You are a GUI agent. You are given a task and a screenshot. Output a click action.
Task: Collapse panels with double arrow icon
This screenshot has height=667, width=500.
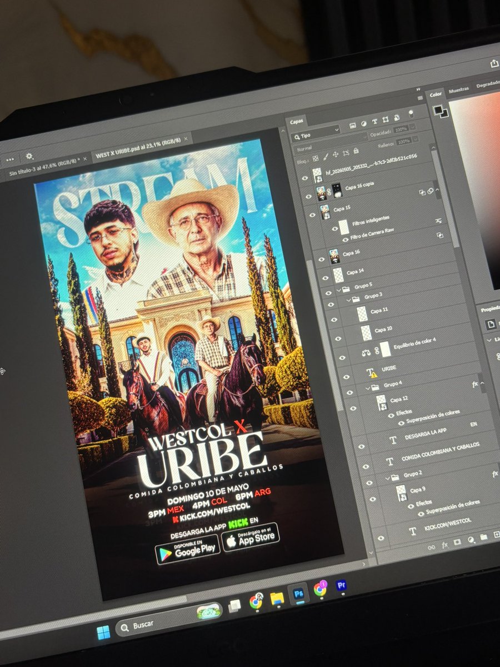pos(418,89)
